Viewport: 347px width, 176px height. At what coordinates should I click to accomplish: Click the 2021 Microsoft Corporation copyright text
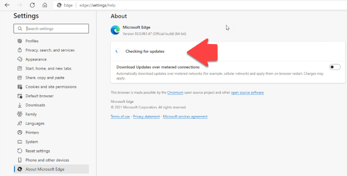[149, 107]
